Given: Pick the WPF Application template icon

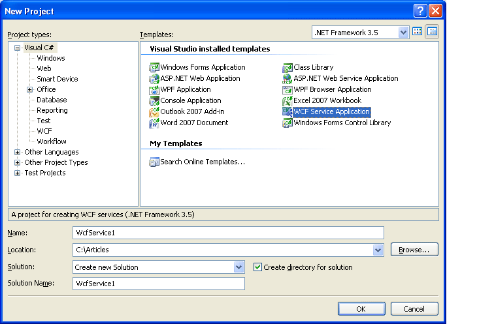Looking at the screenshot, I should [154, 89].
